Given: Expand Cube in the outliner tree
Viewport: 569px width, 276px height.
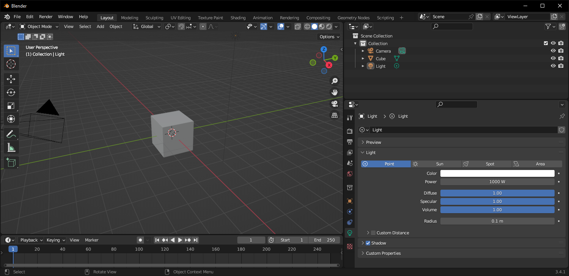Looking at the screenshot, I should coord(363,58).
